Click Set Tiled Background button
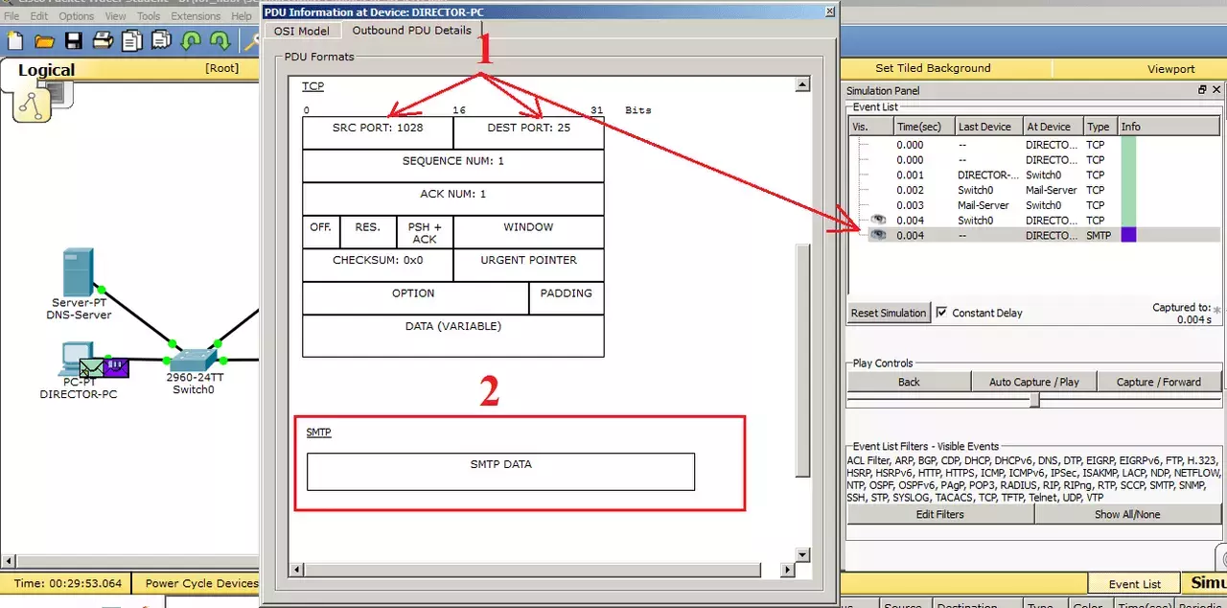This screenshot has height=608, width=1227. (933, 69)
